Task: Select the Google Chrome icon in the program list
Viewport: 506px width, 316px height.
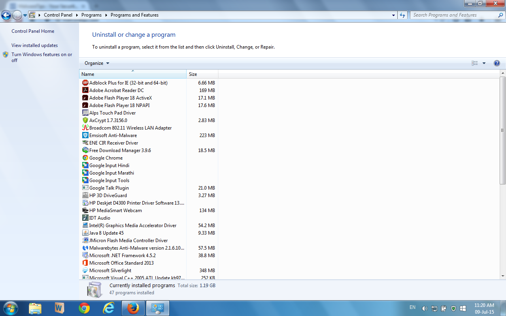Action: click(x=85, y=158)
